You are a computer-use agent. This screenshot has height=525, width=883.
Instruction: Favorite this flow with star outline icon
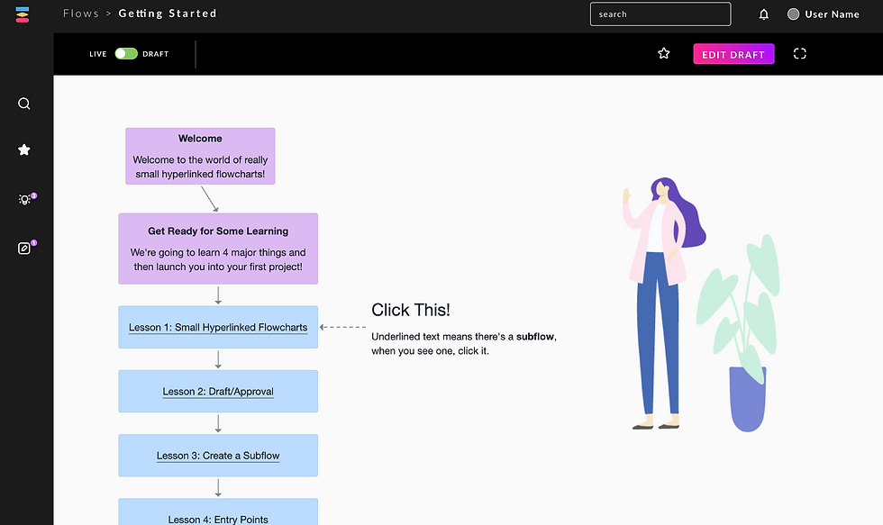(x=664, y=53)
